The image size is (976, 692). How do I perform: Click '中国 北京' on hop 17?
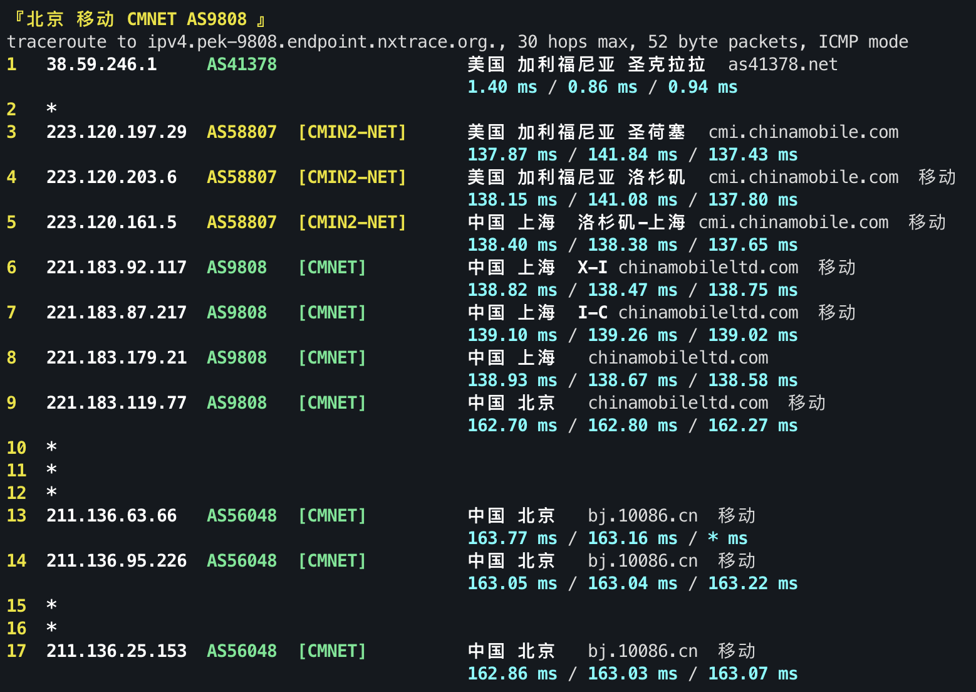point(511,651)
